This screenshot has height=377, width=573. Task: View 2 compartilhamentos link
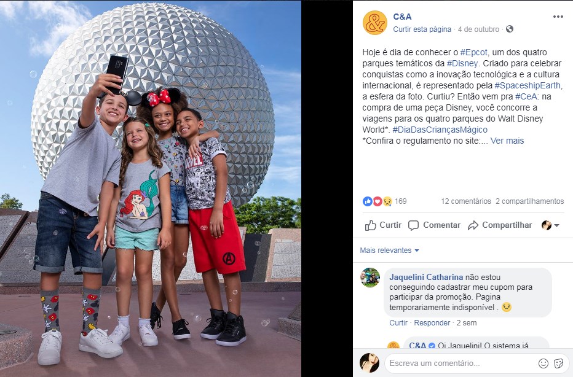click(529, 201)
